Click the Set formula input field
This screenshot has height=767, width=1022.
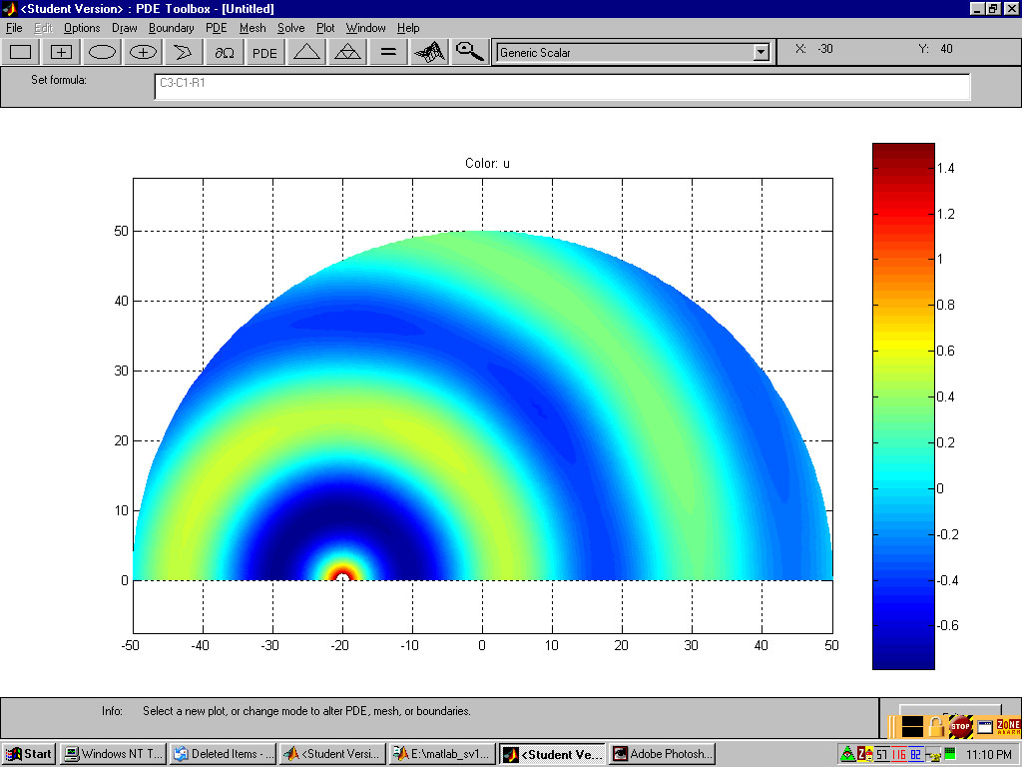(x=562, y=87)
